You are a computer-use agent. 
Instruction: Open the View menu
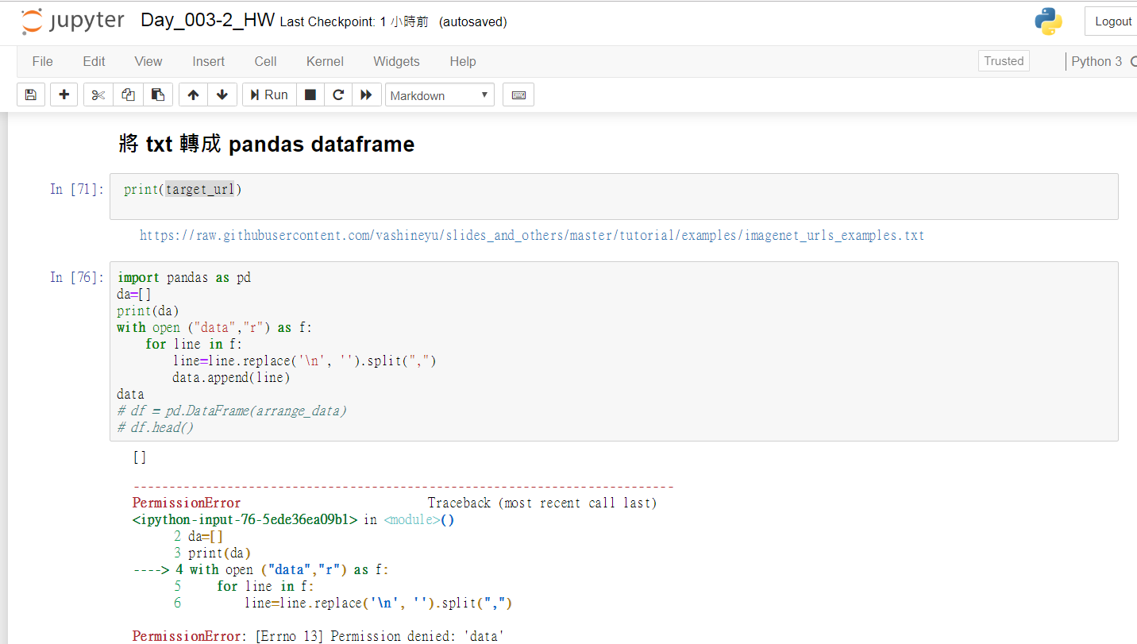pos(148,61)
